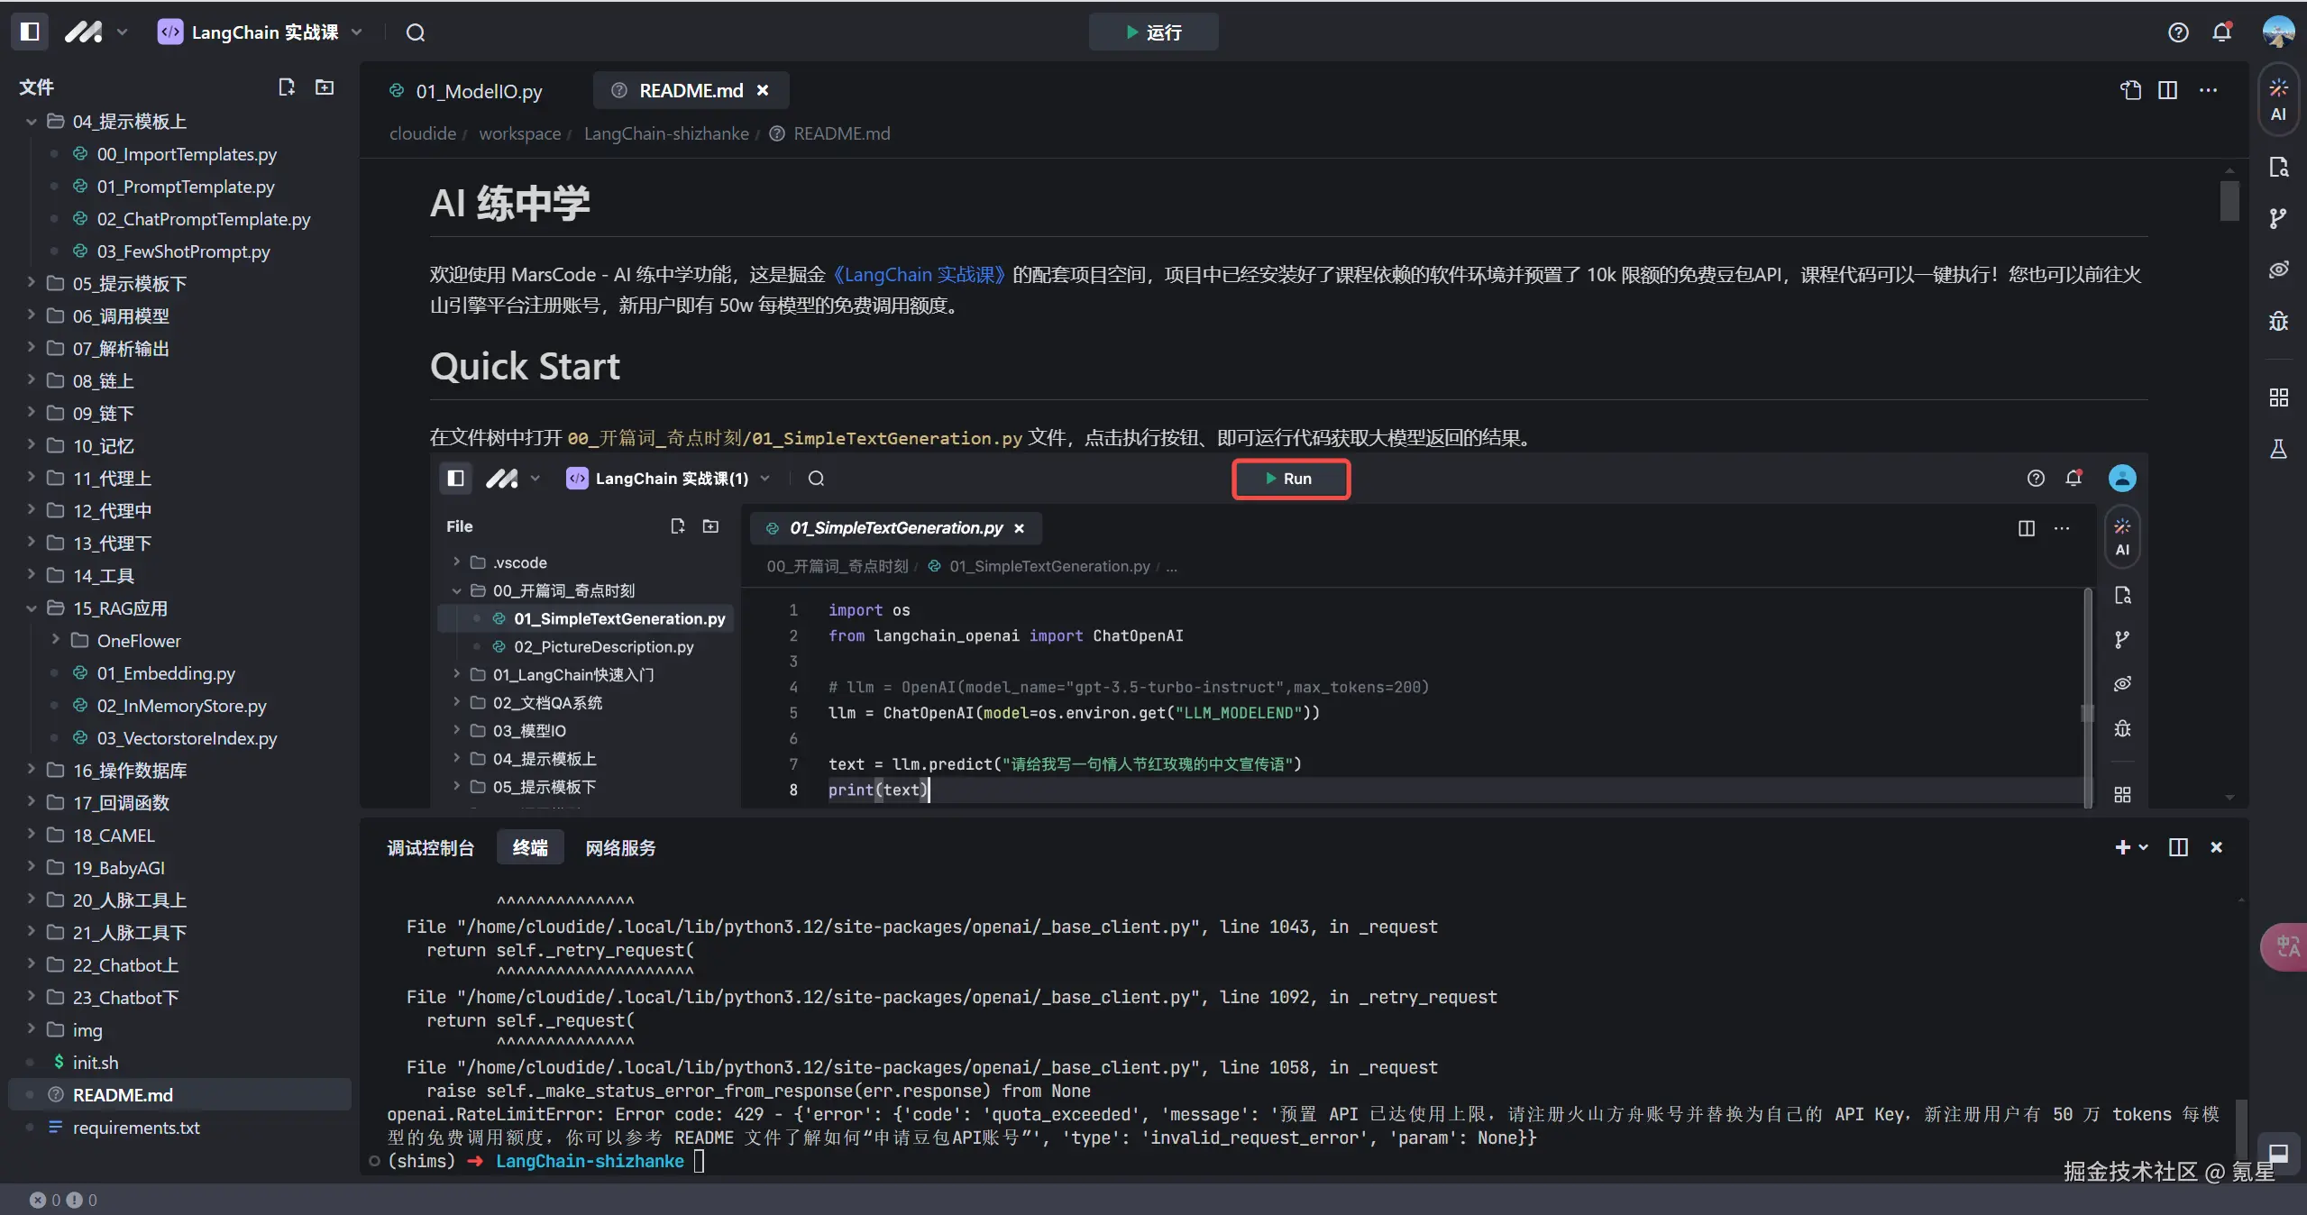Toggle the left sidebar panel icon
The width and height of the screenshot is (2307, 1215).
30,32
